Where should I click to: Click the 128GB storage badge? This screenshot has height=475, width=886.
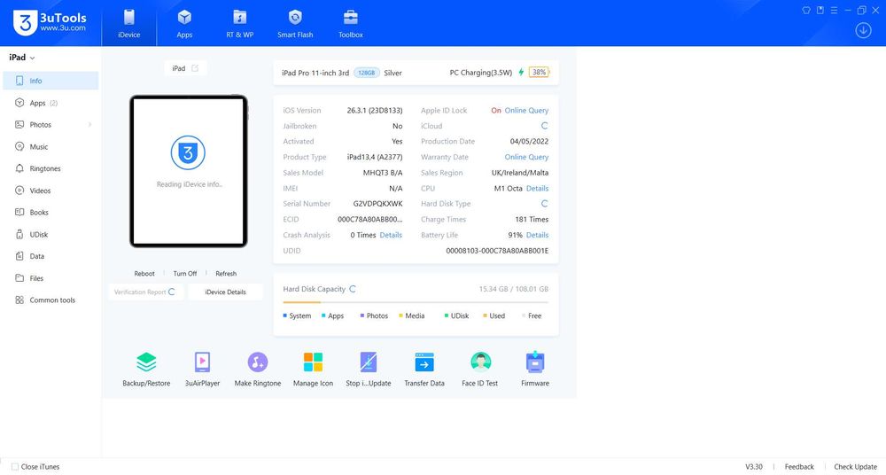(367, 73)
